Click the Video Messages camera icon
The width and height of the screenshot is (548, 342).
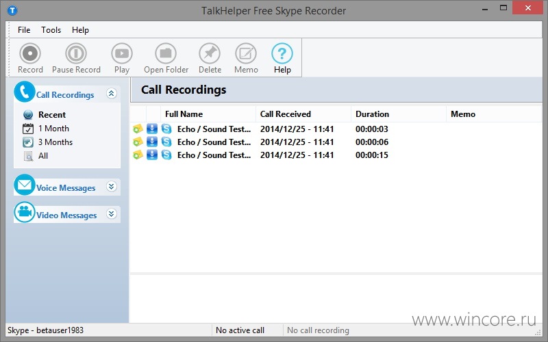(x=25, y=212)
